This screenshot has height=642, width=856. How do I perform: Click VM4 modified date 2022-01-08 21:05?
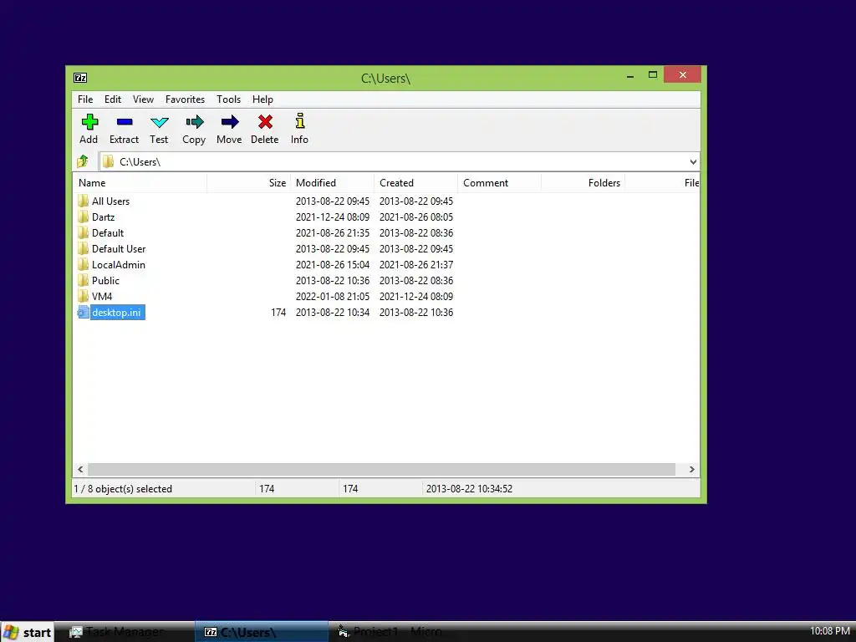point(333,296)
